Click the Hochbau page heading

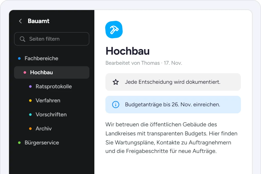point(127,51)
